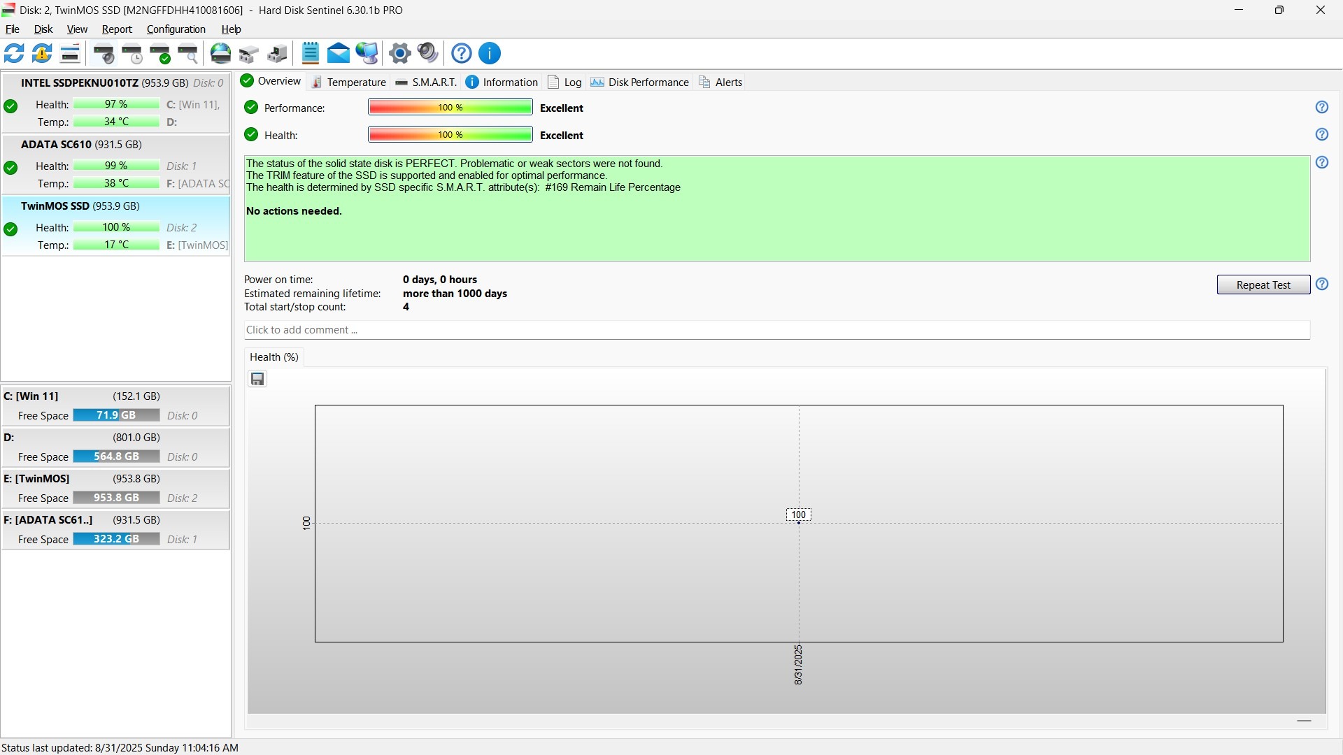Switch to the Information tab
The height and width of the screenshot is (755, 1343).
pyautogui.click(x=502, y=82)
